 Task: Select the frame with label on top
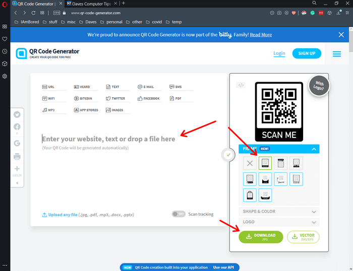coord(280,163)
